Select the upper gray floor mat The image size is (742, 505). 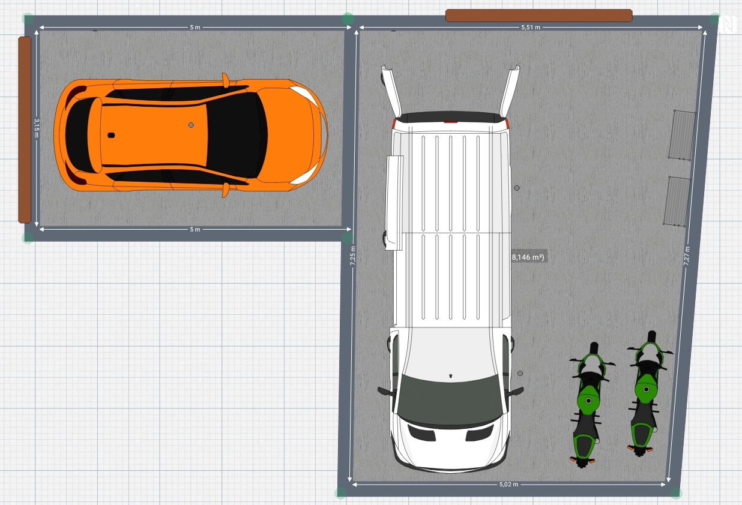tap(682, 135)
